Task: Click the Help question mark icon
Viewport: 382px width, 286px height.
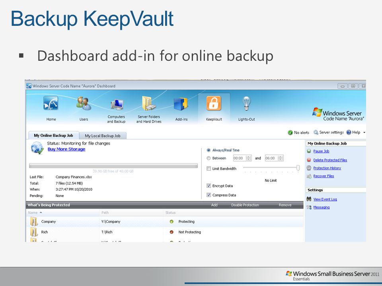Action: pyautogui.click(x=349, y=132)
